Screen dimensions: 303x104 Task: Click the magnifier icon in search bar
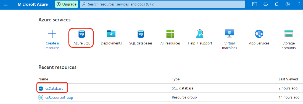pos(84,4)
